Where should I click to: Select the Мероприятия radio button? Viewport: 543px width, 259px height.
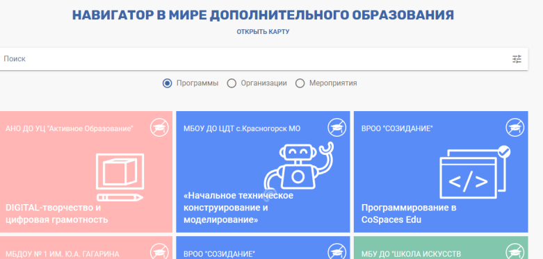tap(300, 83)
